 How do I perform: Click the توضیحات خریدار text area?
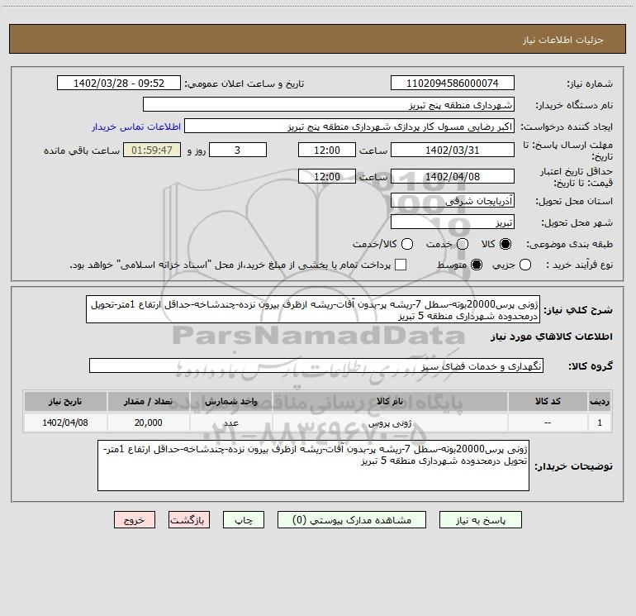click(x=314, y=466)
